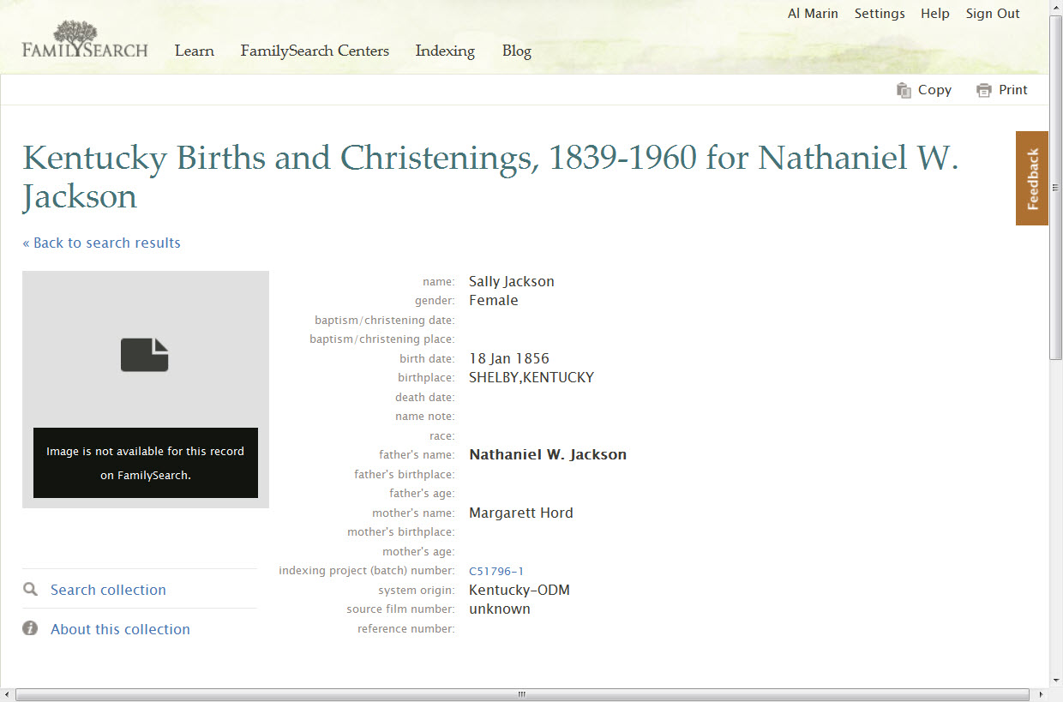Image resolution: width=1063 pixels, height=702 pixels.
Task: Click source film number value unknown
Action: click(500, 609)
